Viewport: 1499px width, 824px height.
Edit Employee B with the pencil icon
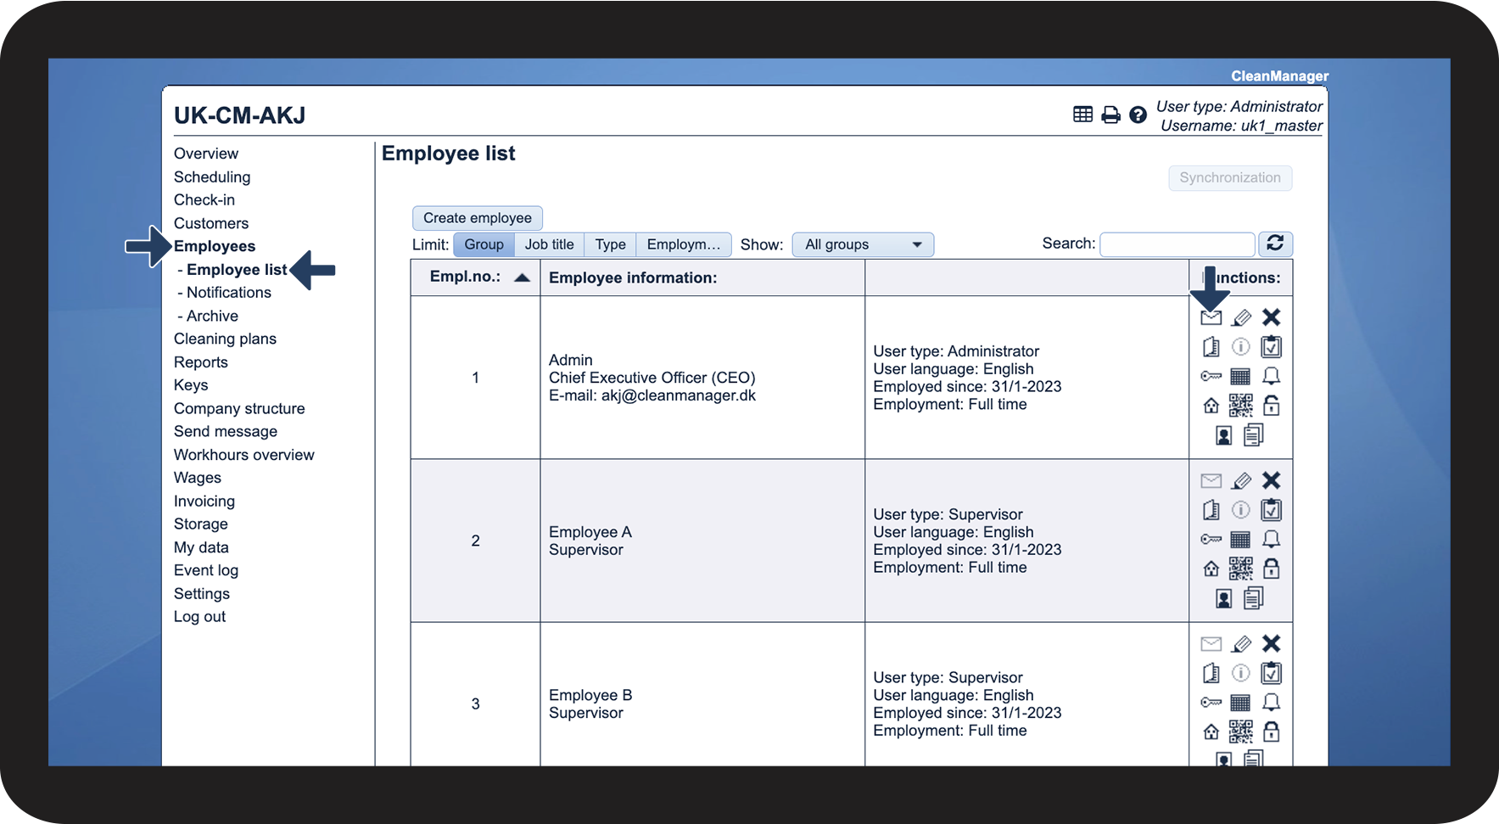coord(1241,644)
